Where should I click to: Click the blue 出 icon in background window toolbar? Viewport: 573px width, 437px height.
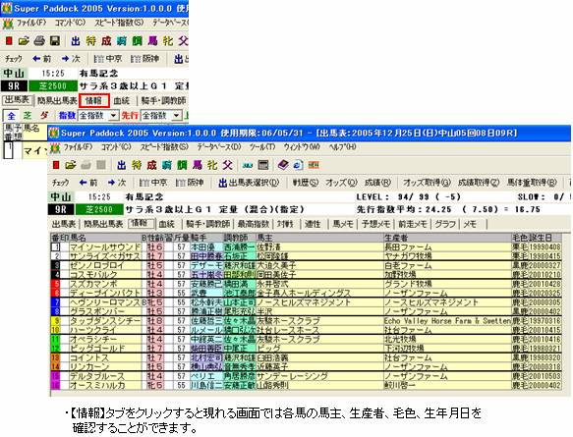pyautogui.click(x=76, y=41)
